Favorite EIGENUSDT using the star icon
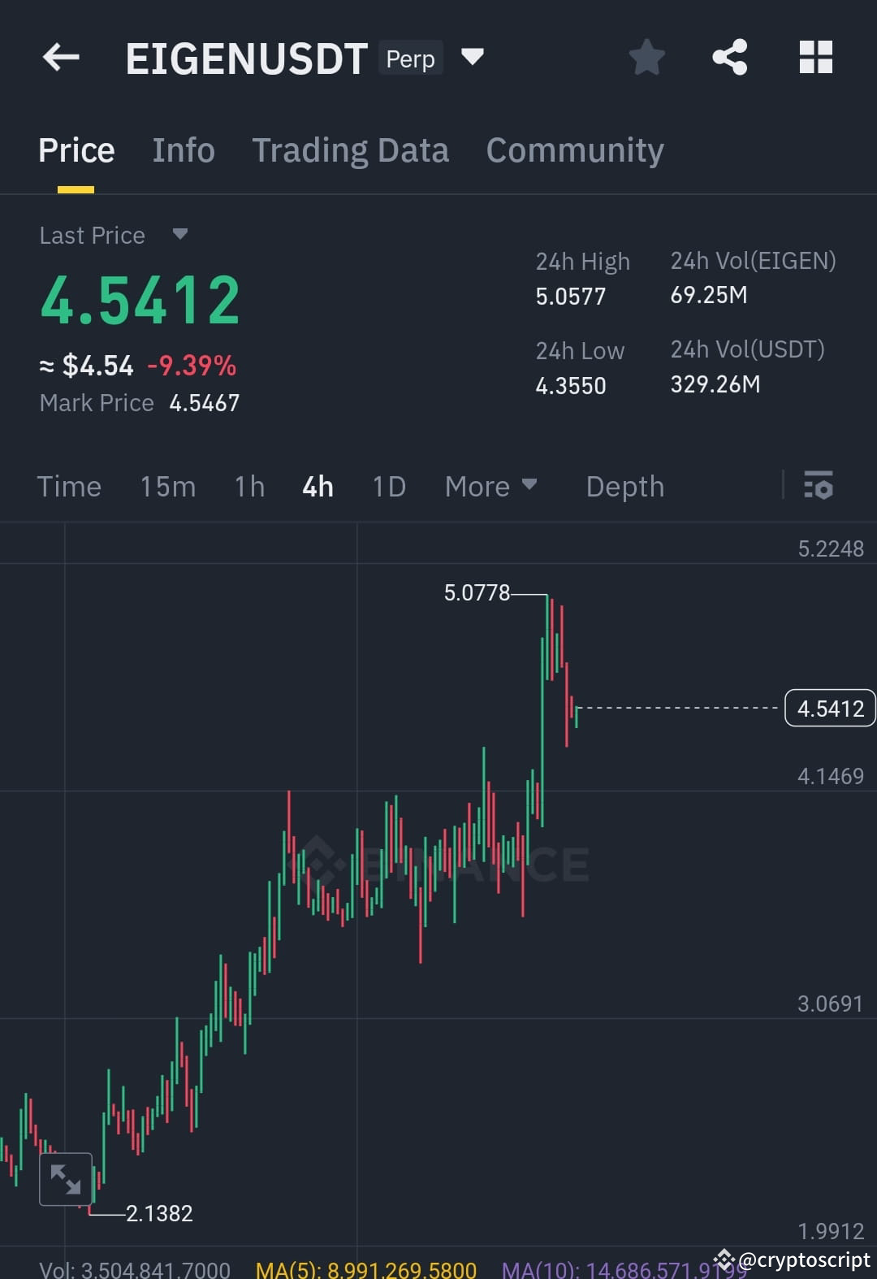The image size is (877, 1279). [646, 57]
